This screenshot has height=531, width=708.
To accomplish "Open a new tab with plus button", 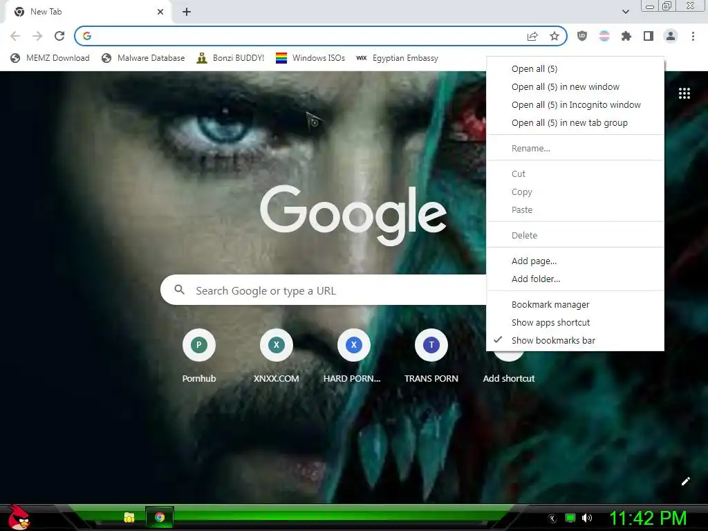I will click(x=187, y=12).
